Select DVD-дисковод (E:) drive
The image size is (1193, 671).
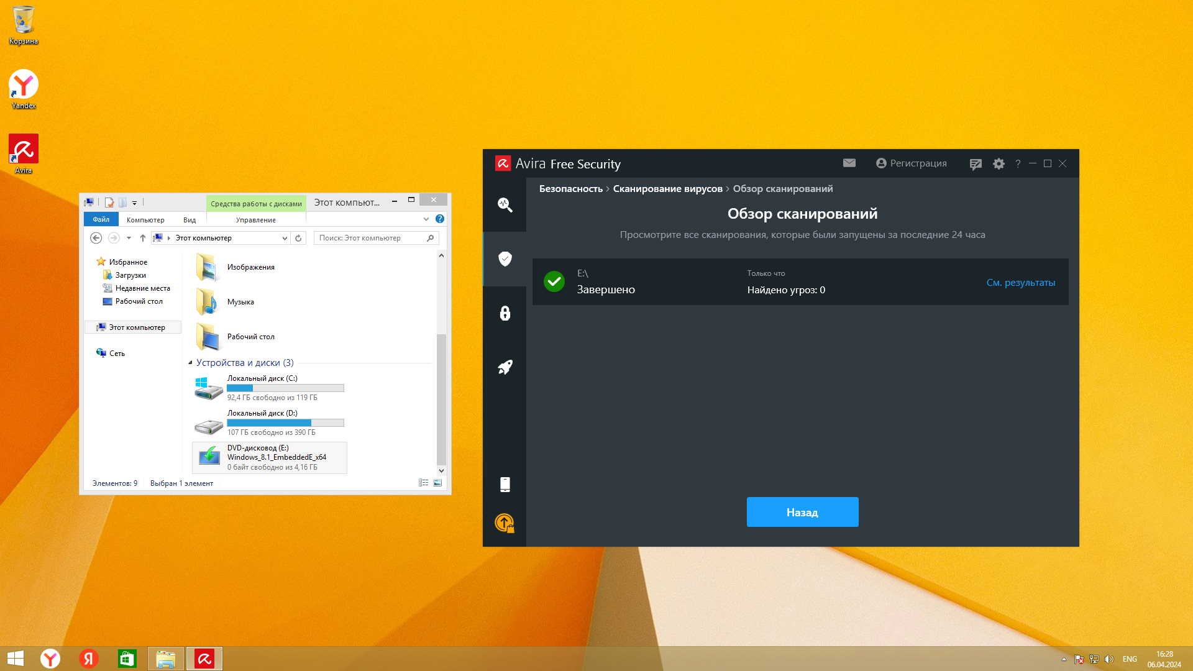(270, 458)
